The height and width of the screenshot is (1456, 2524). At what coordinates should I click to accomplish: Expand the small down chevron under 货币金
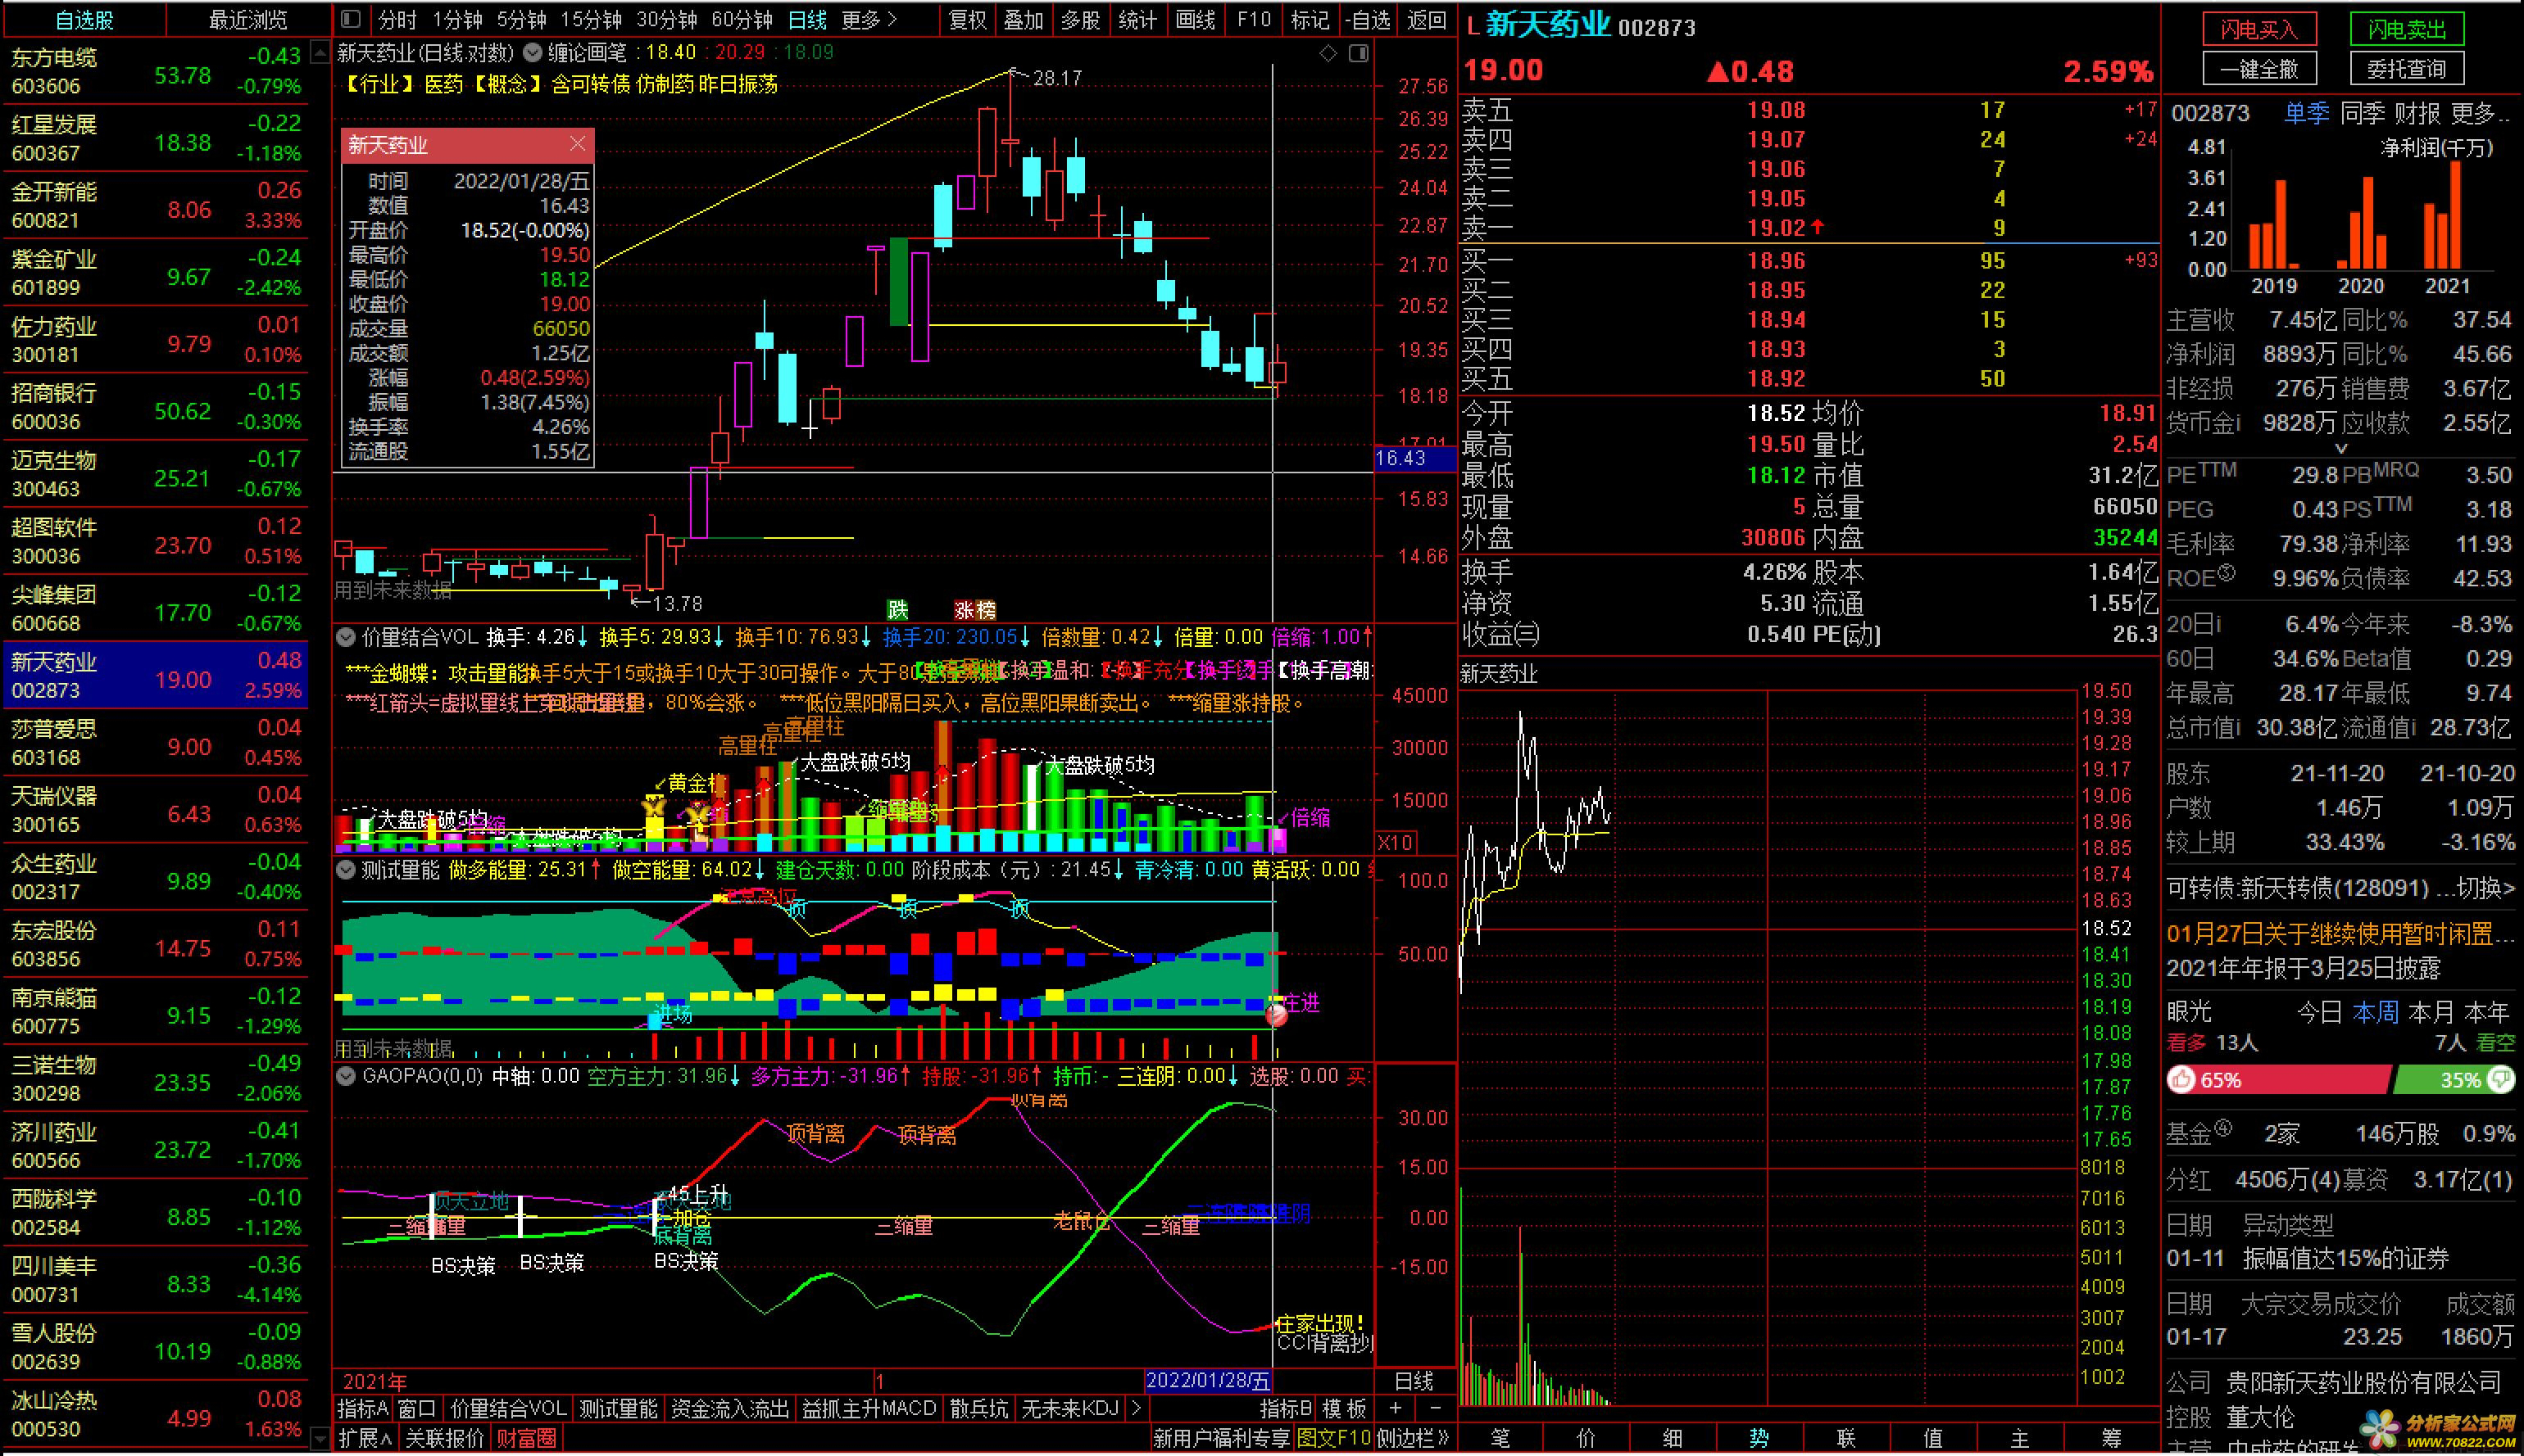[x=2341, y=448]
